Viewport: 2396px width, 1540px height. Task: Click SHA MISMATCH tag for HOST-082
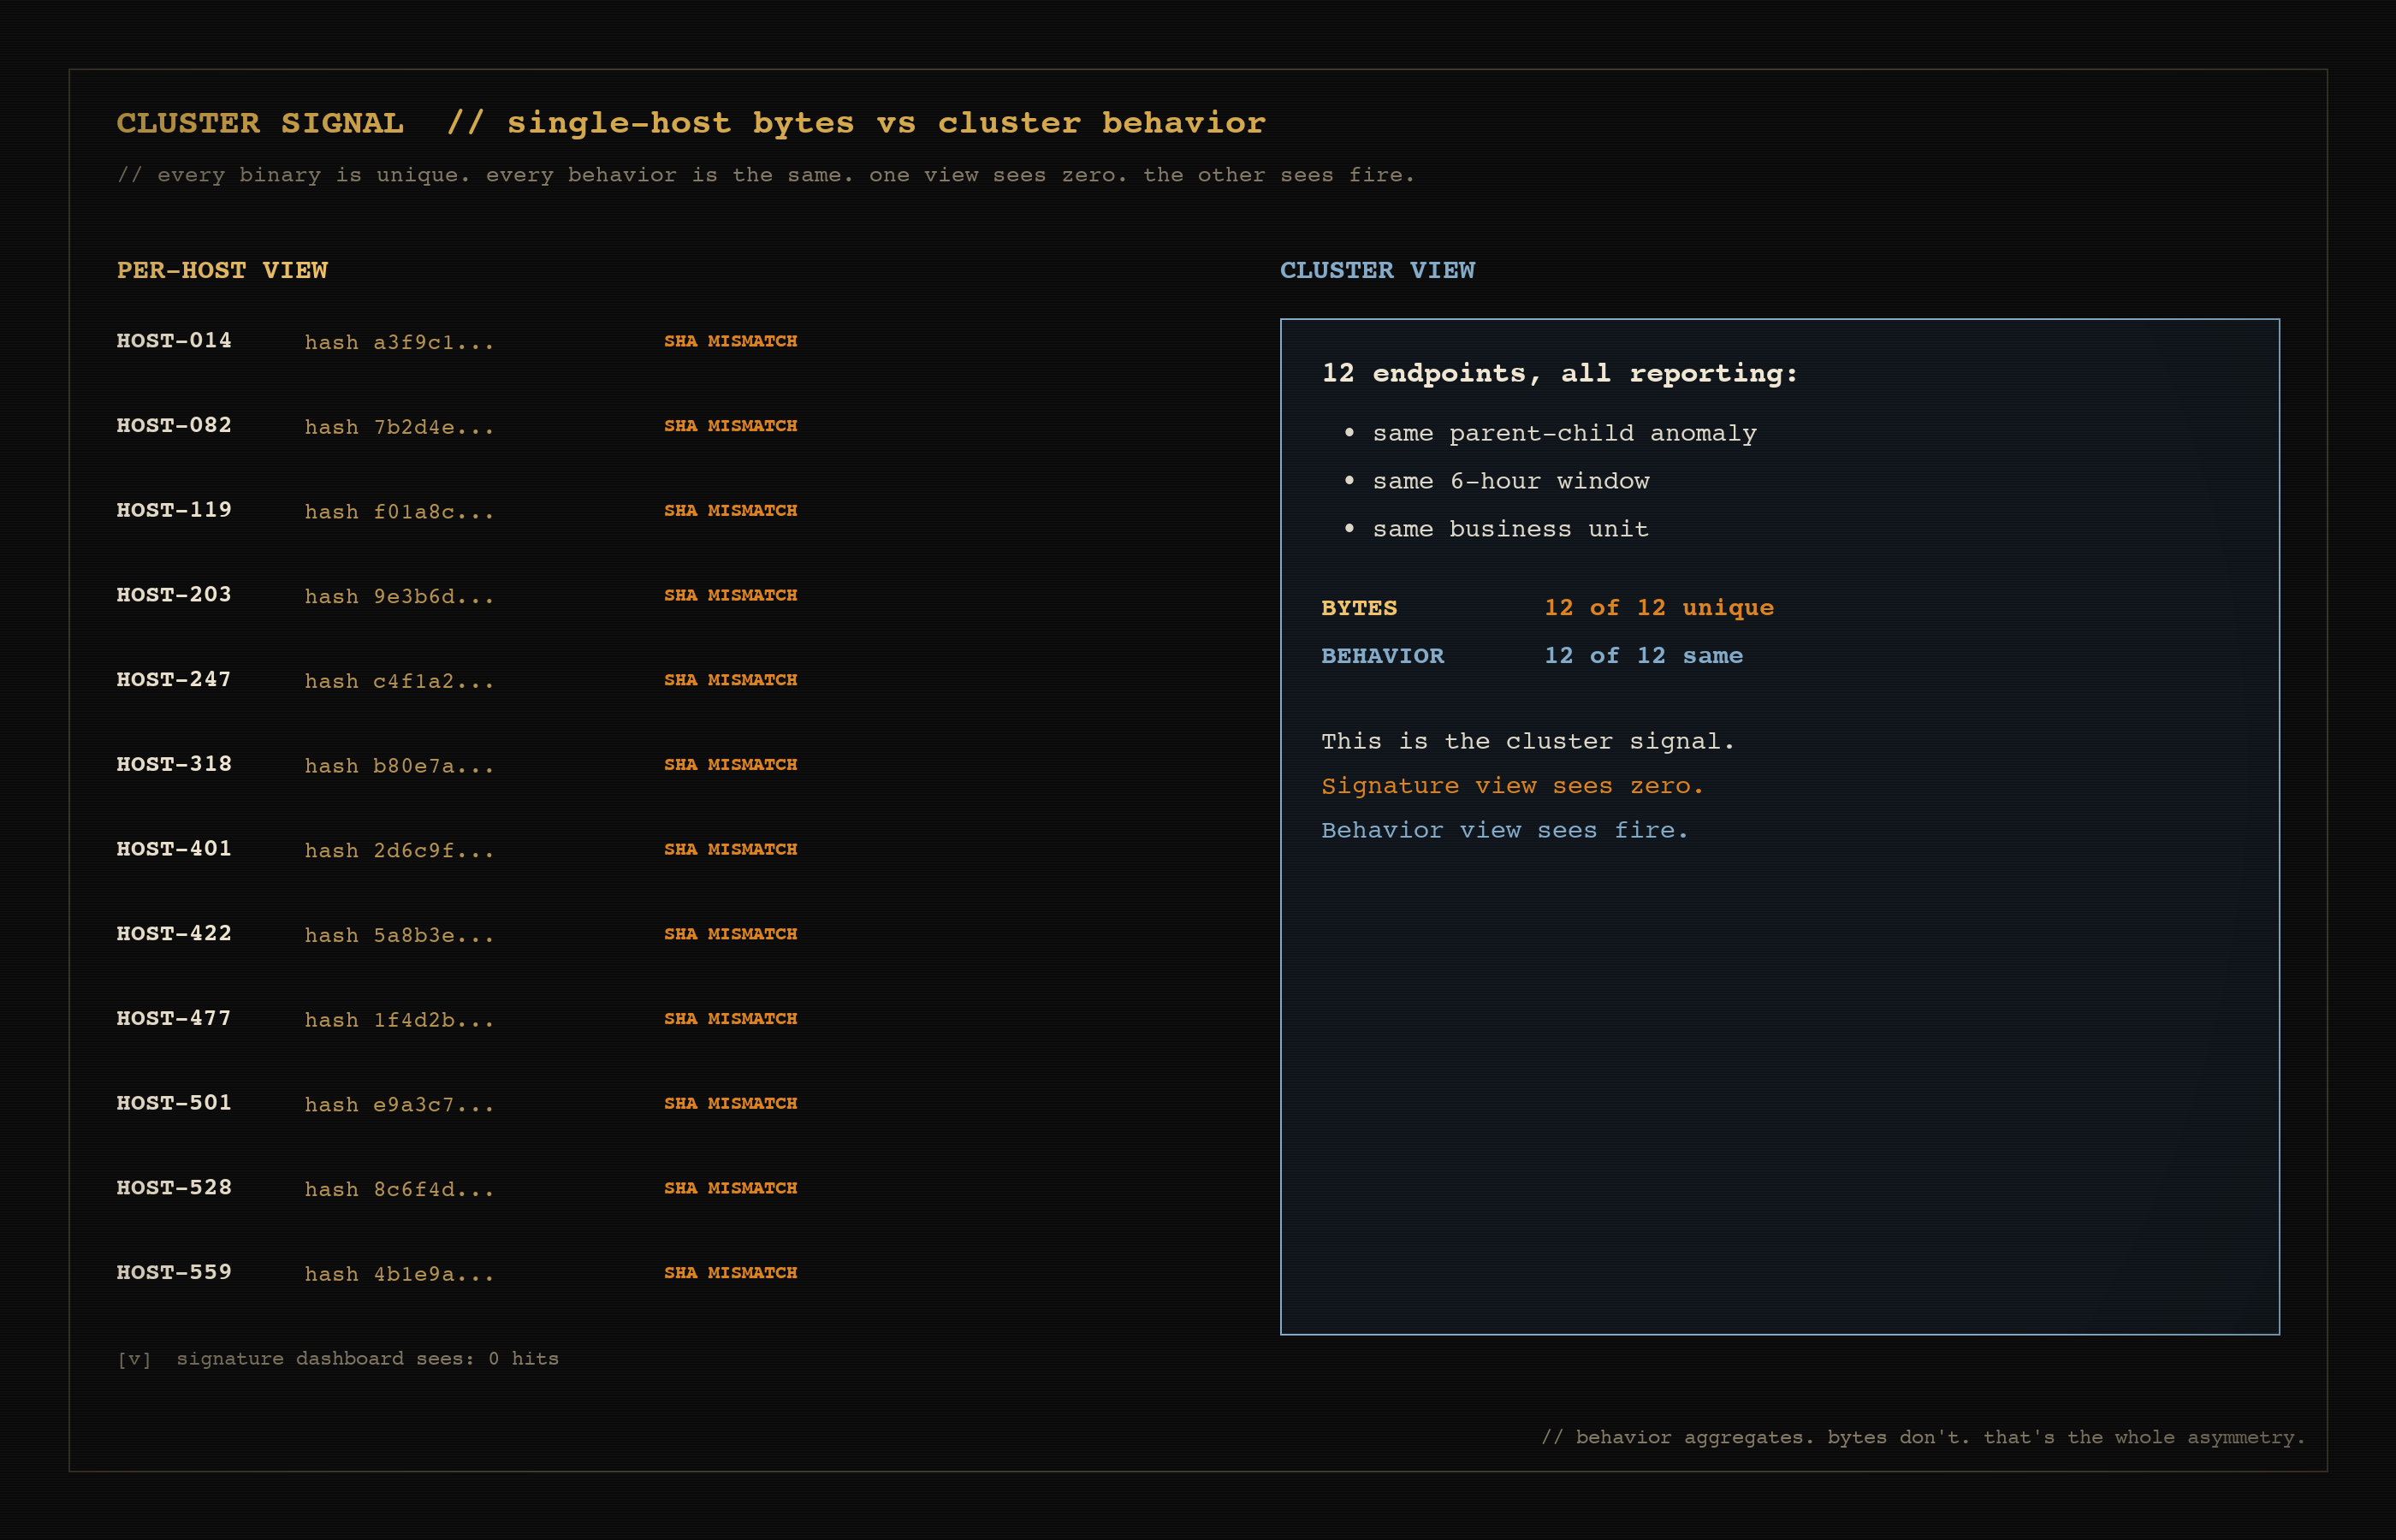[x=731, y=426]
